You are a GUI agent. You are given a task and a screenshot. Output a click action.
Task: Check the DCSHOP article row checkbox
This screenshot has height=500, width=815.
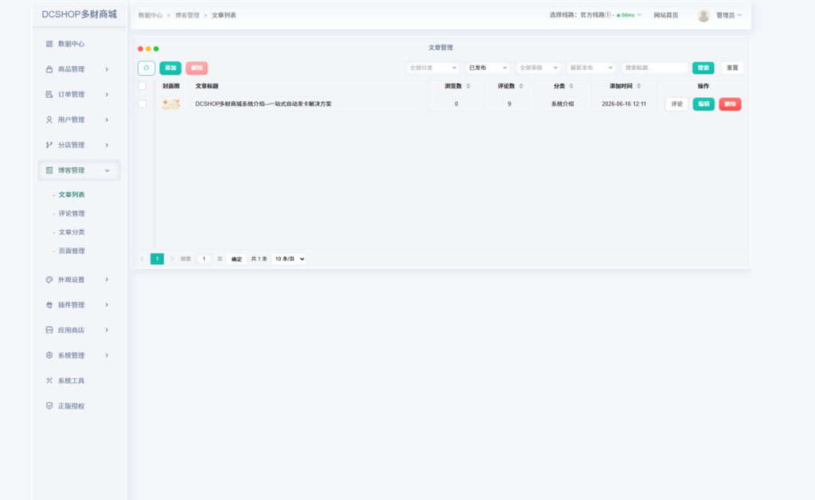[x=142, y=104]
